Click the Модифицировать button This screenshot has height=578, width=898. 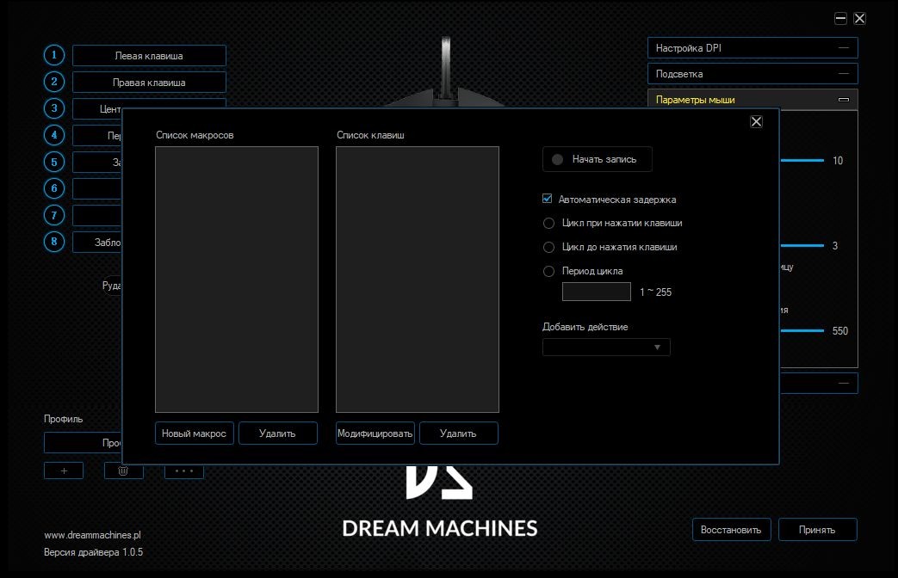pyautogui.click(x=375, y=433)
